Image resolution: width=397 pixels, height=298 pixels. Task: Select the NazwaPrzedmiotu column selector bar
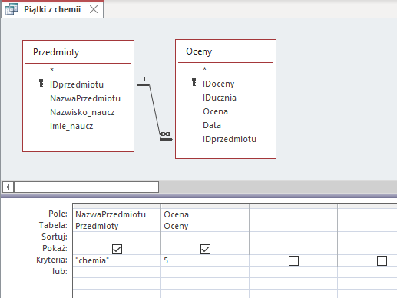point(117,206)
